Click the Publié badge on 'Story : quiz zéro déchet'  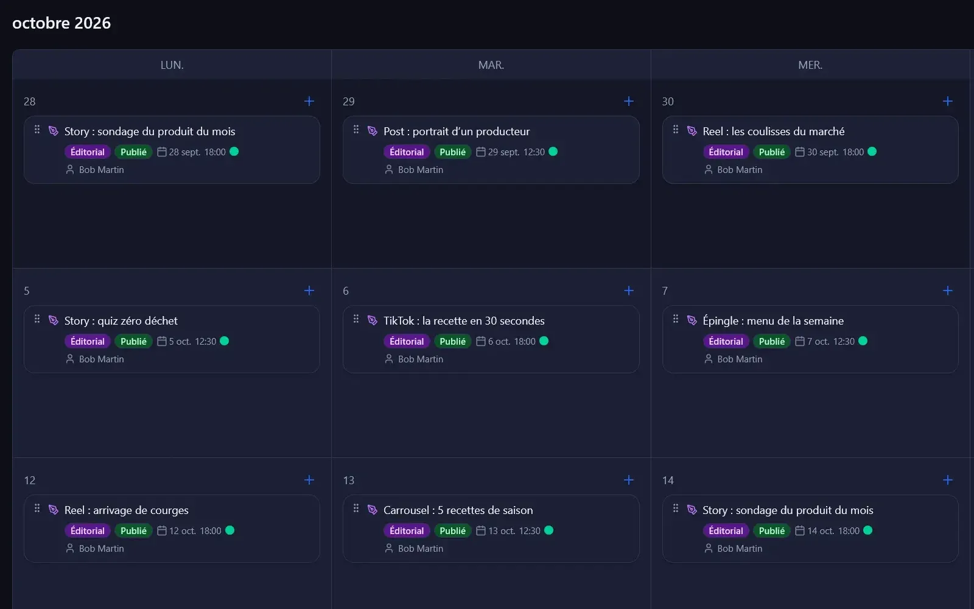pos(133,341)
